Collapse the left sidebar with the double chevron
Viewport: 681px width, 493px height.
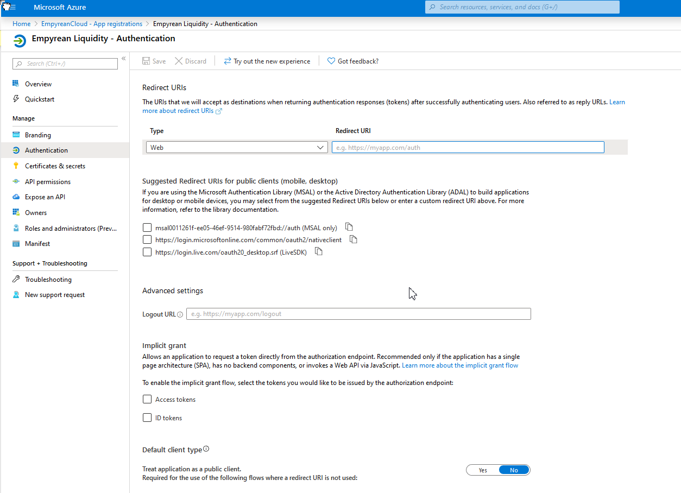click(124, 58)
